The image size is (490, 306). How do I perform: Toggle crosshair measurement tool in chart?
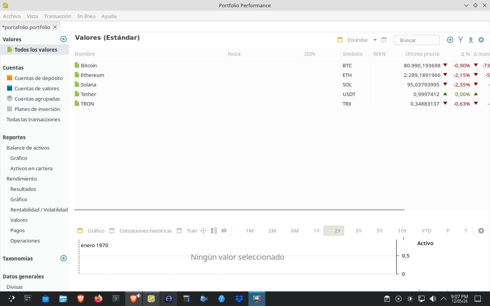coord(203,231)
